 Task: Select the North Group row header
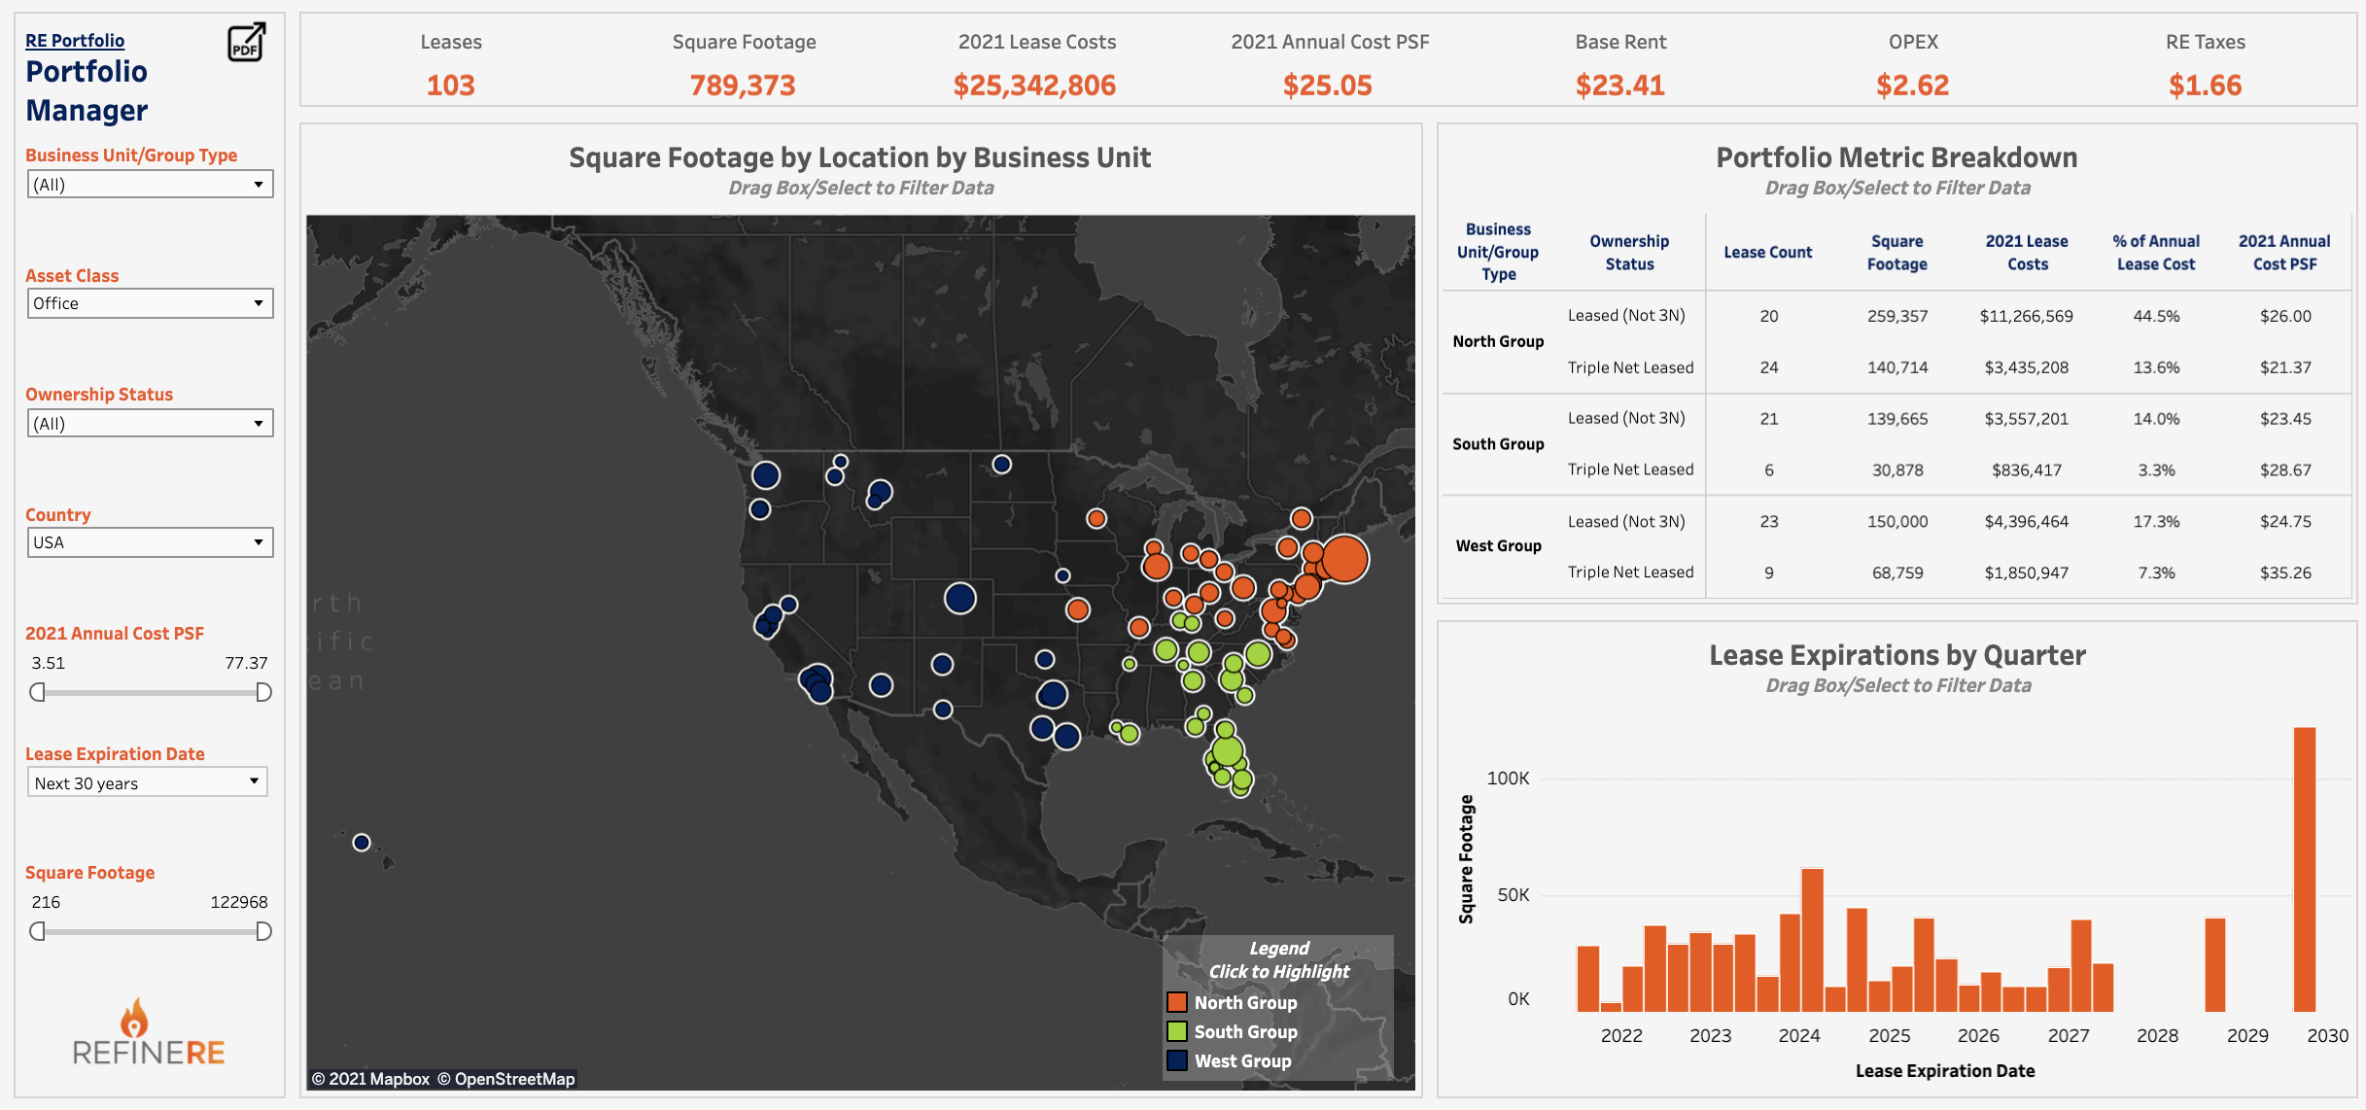point(1498,341)
